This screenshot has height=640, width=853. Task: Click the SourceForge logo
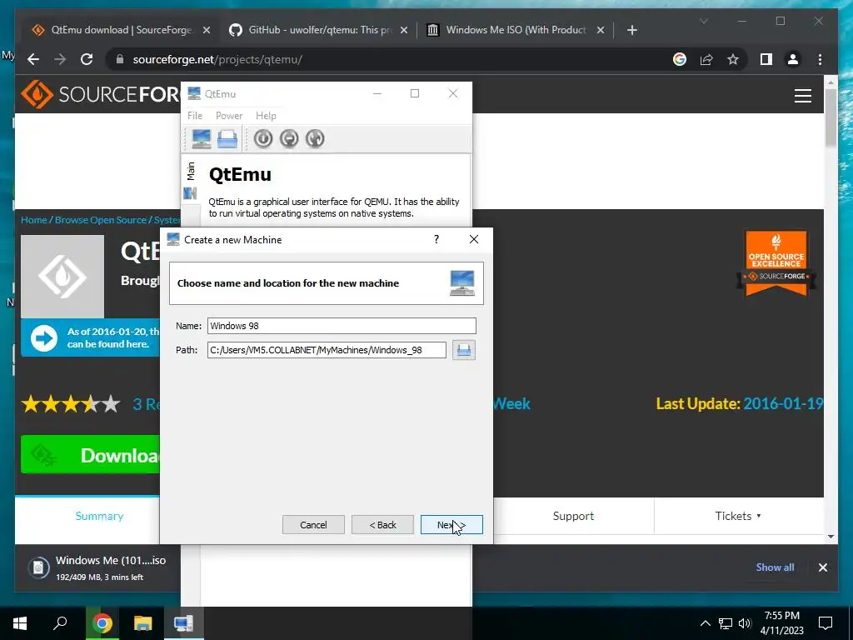(100, 95)
